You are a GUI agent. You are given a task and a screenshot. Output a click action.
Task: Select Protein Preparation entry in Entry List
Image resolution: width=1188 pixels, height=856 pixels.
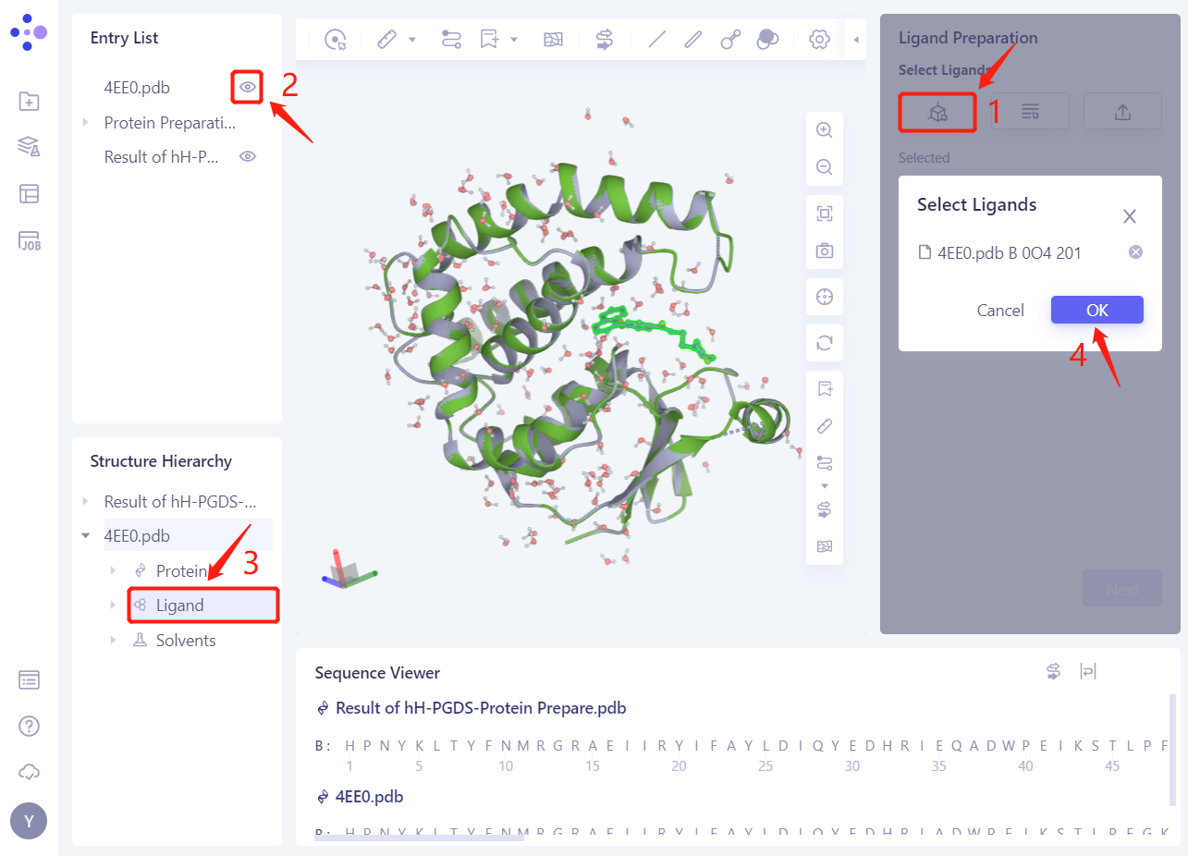(169, 123)
